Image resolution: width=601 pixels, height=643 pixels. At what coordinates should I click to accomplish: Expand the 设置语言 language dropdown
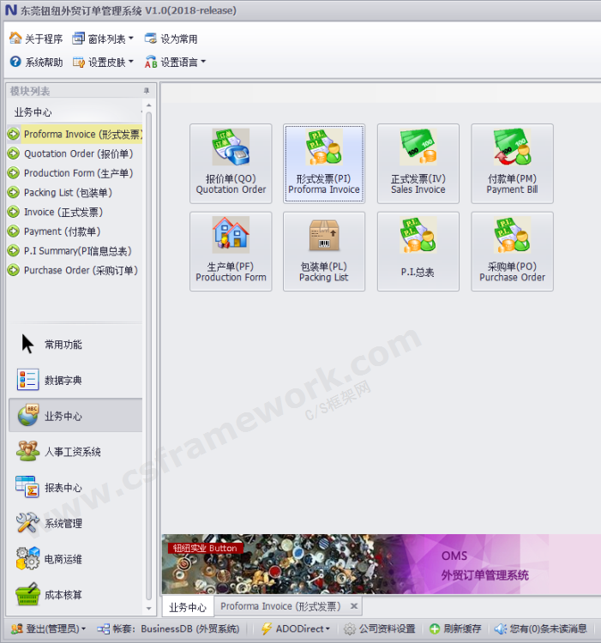pyautogui.click(x=175, y=62)
